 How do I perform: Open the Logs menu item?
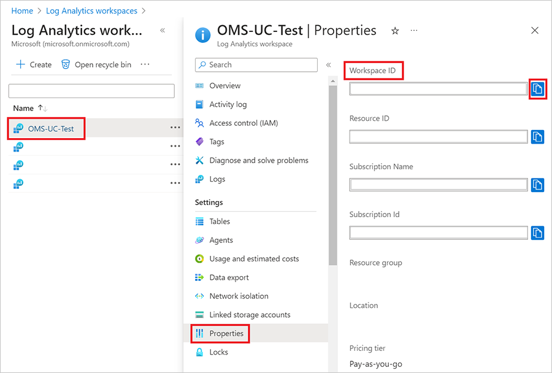tap(217, 179)
